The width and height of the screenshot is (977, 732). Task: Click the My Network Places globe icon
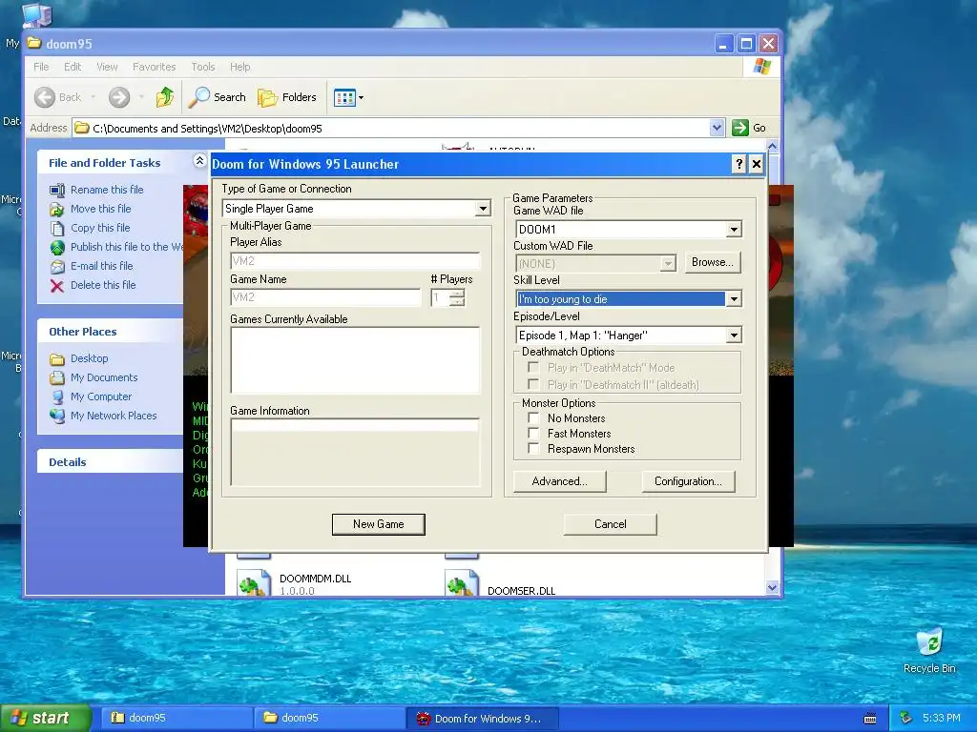coord(56,416)
